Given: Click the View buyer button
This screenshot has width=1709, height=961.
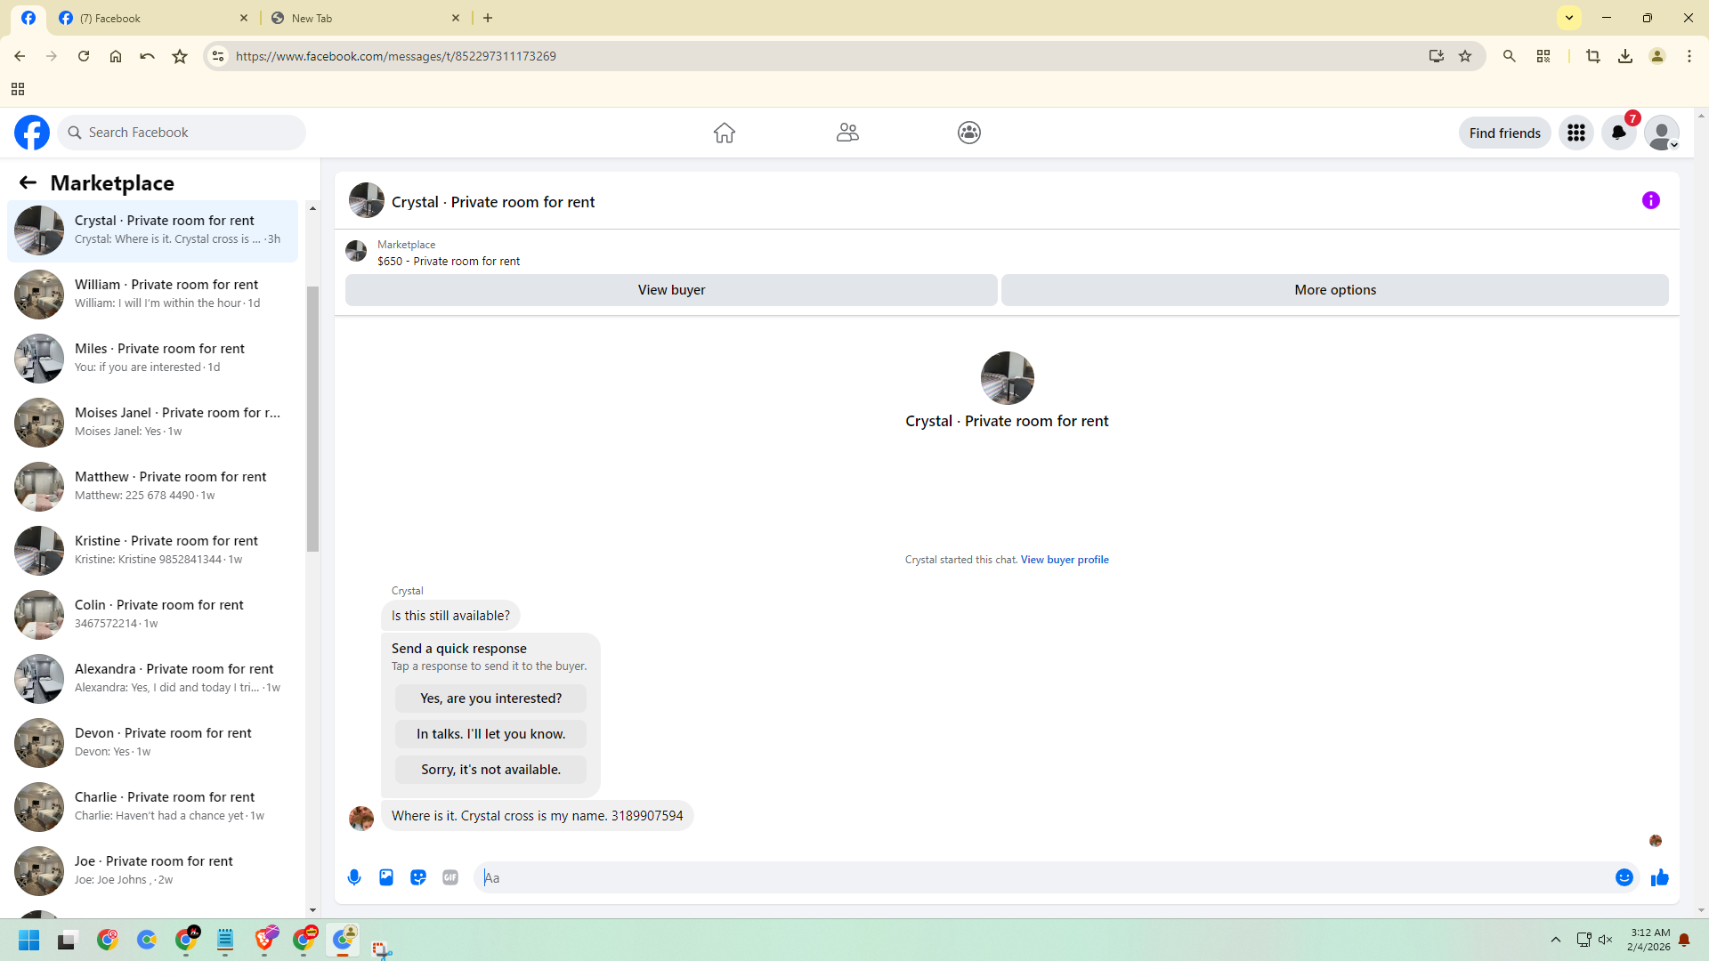Looking at the screenshot, I should click(671, 290).
